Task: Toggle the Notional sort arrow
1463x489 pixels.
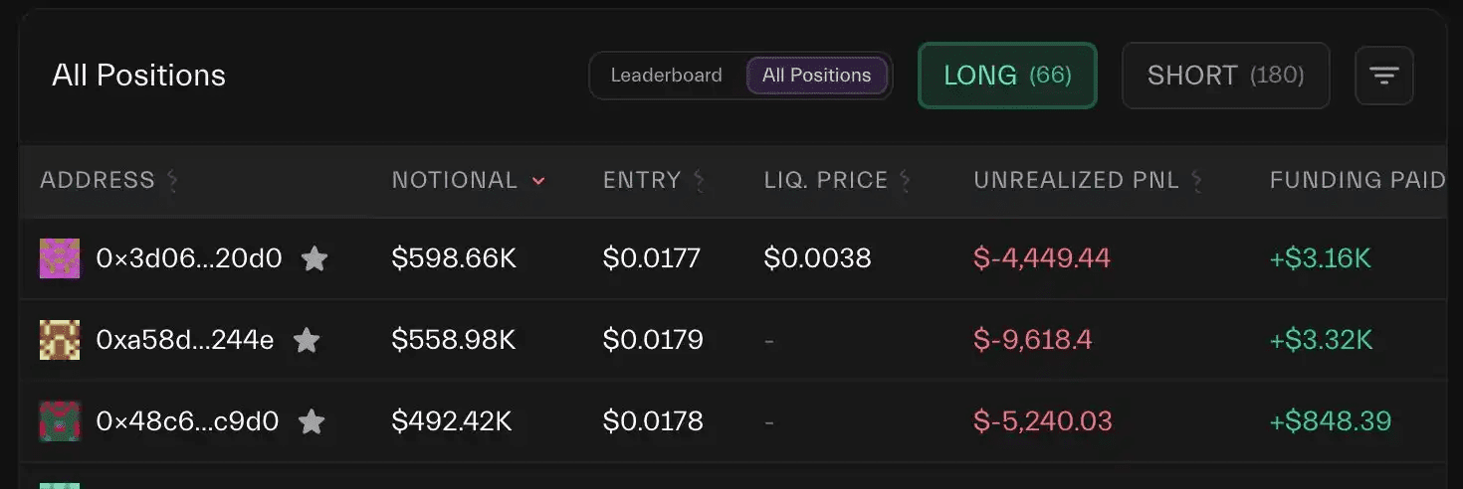Action: point(538,181)
